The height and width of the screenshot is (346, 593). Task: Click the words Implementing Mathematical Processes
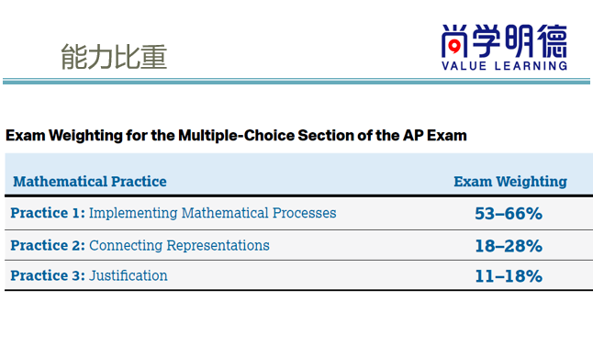[x=213, y=213]
